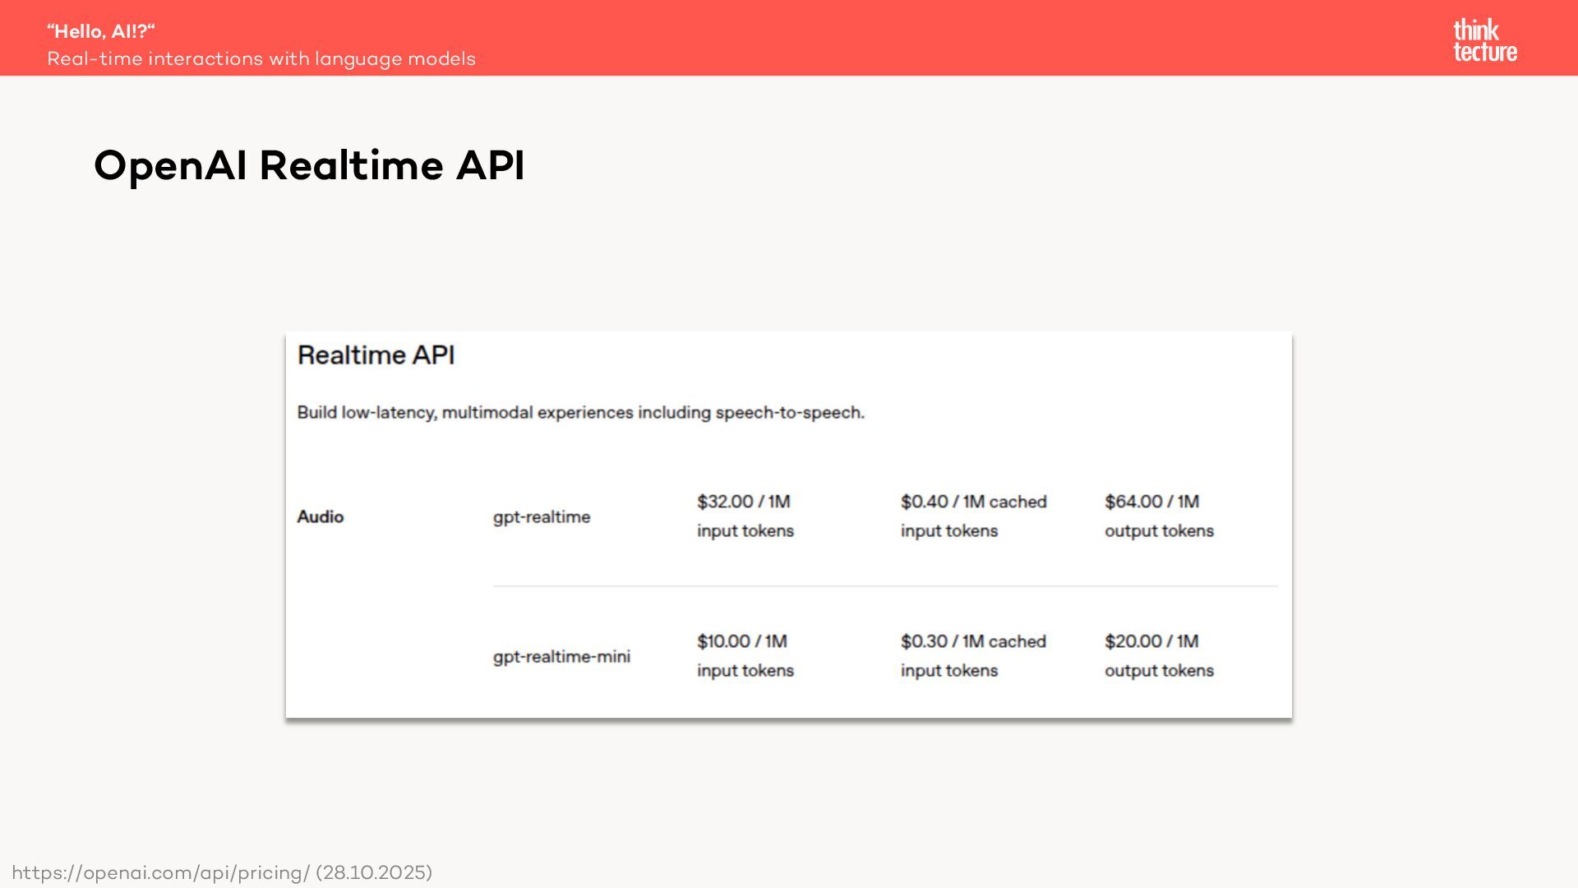Click the Real-time interactions subtitle text

[261, 59]
